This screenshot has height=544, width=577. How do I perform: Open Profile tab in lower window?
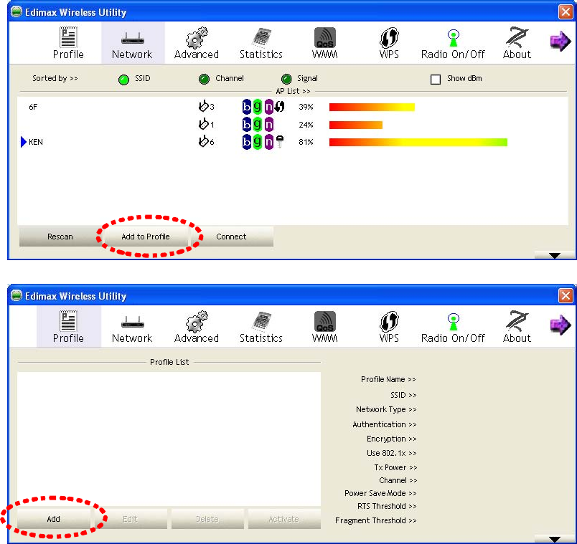[x=68, y=326]
